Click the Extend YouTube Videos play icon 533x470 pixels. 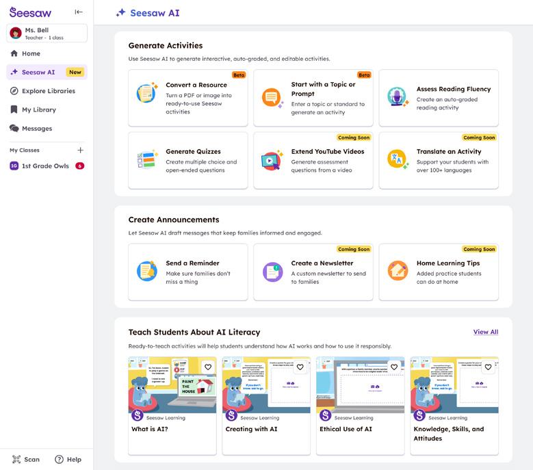point(272,160)
